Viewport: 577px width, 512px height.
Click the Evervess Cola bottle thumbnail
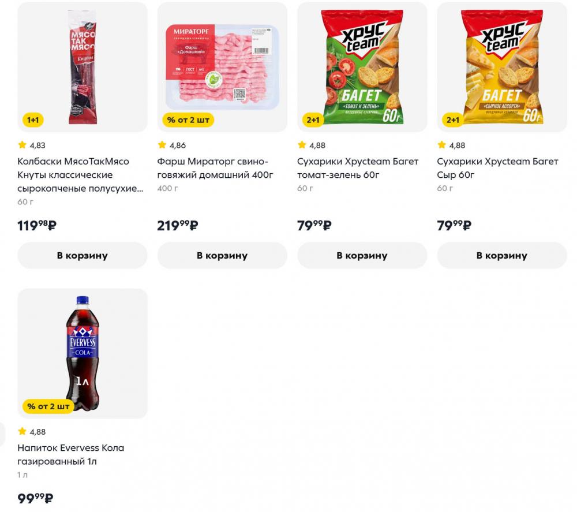point(82,354)
